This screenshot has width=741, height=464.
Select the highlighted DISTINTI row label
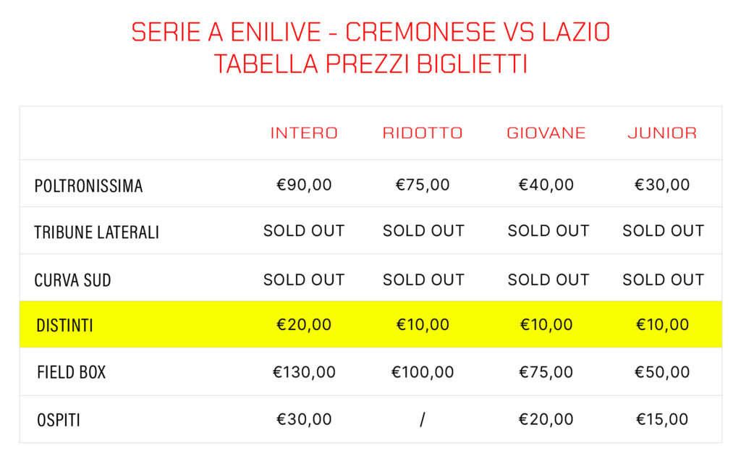tap(64, 326)
